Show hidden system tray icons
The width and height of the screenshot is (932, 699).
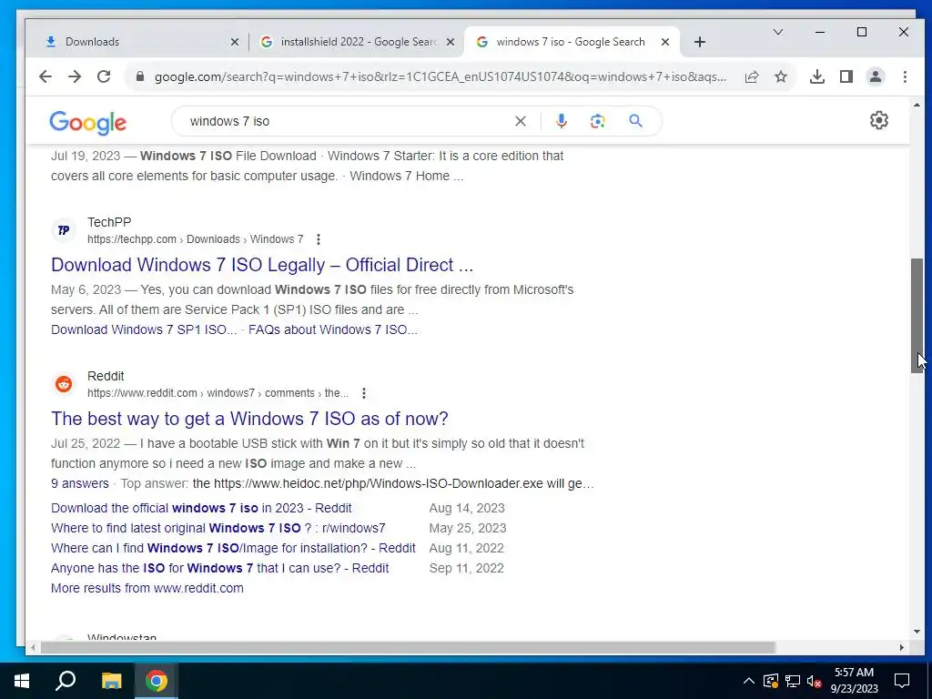coord(749,681)
